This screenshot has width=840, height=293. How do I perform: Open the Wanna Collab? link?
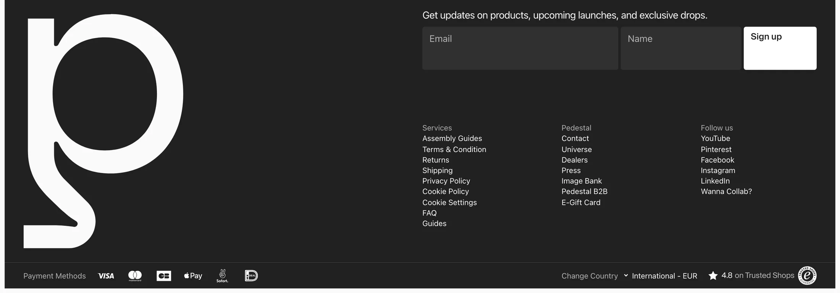(x=726, y=192)
